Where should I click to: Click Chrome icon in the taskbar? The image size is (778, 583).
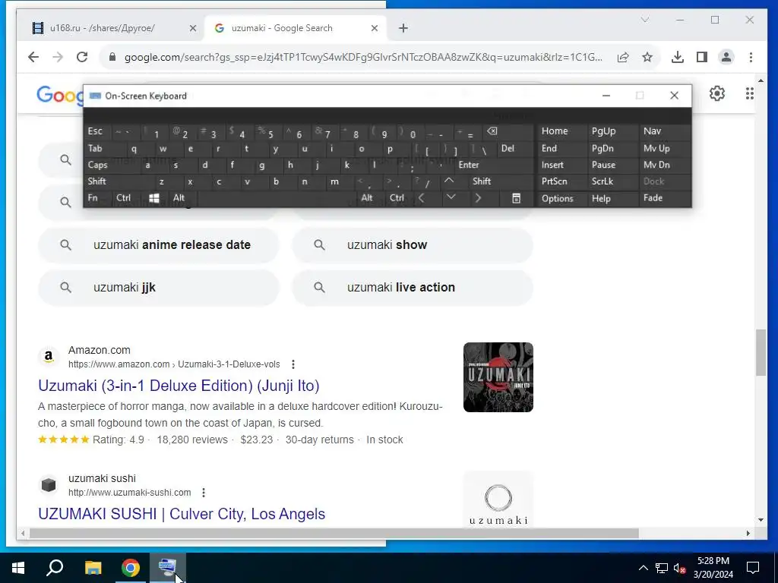pos(131,568)
